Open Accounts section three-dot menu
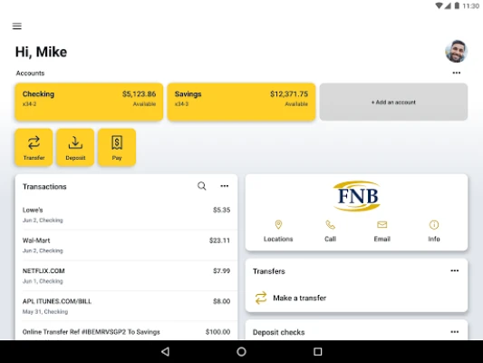 pos(456,73)
